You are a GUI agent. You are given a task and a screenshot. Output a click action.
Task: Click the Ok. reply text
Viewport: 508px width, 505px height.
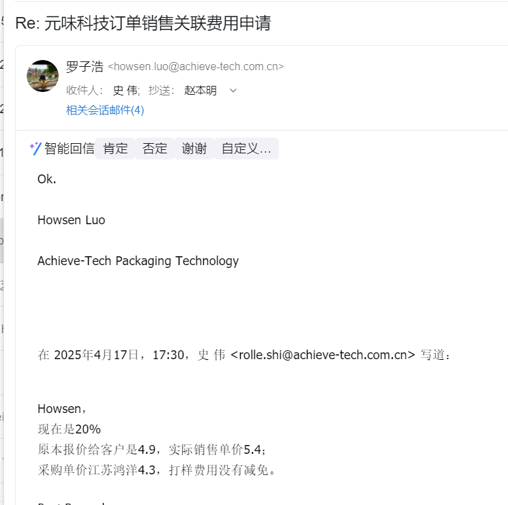coord(46,179)
